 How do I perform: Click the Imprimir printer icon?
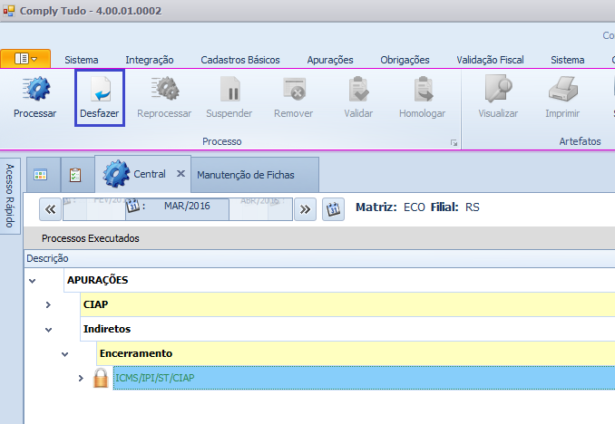click(562, 90)
